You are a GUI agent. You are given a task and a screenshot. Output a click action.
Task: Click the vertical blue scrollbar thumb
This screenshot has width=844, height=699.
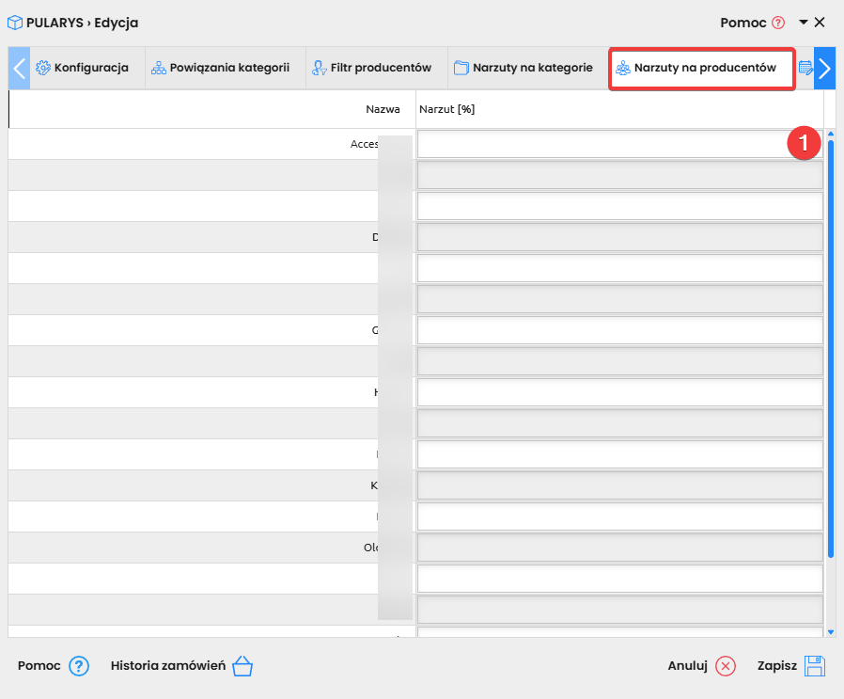point(831,348)
